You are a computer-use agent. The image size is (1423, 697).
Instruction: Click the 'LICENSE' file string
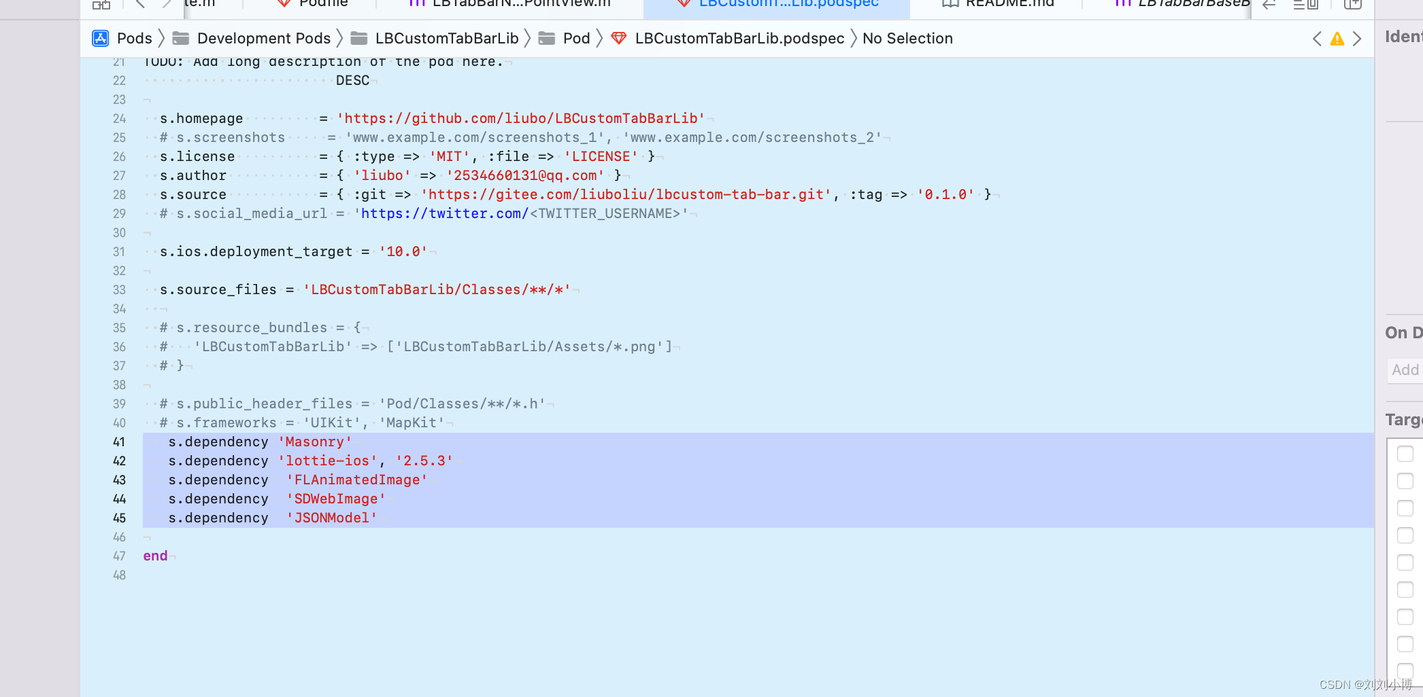click(601, 156)
